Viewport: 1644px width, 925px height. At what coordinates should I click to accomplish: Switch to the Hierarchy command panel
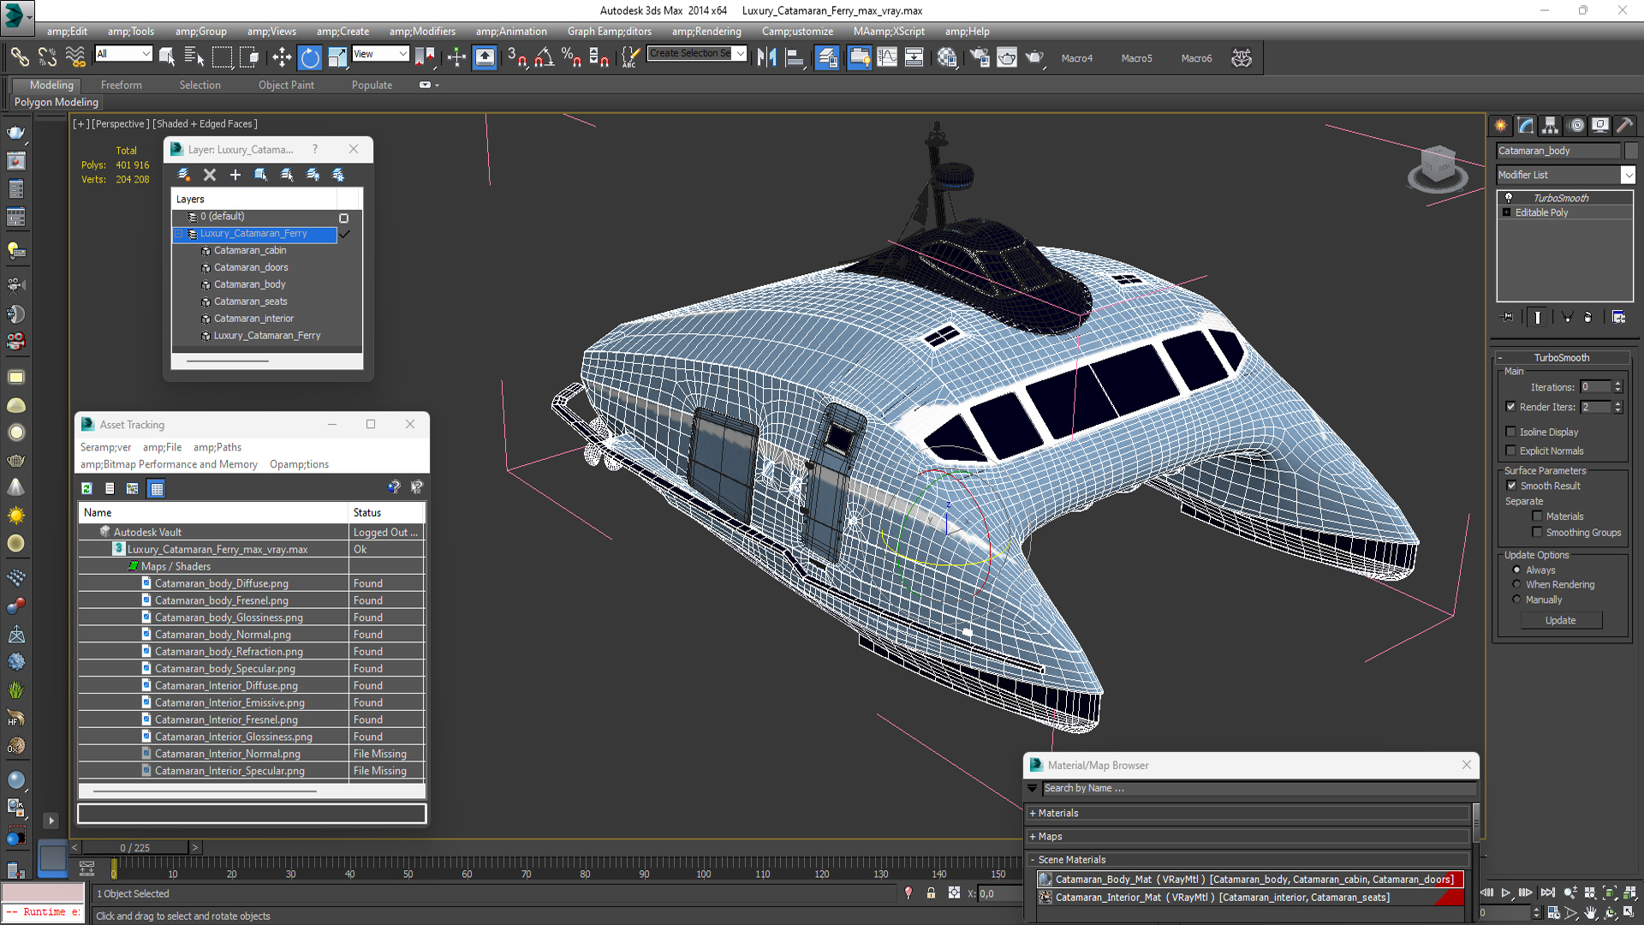point(1551,125)
